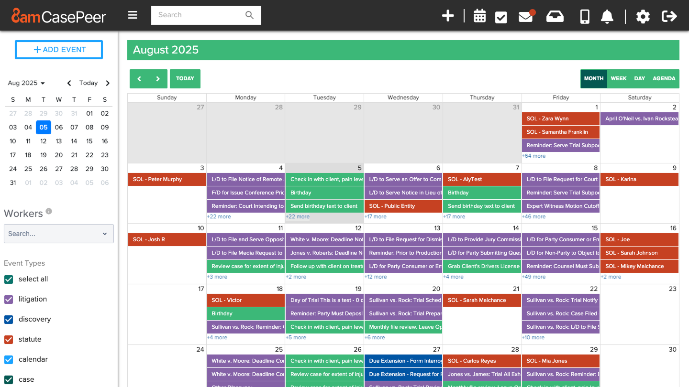This screenshot has height=387, width=689.
Task: Open Send birthday text to client on August 5
Action: click(324, 206)
